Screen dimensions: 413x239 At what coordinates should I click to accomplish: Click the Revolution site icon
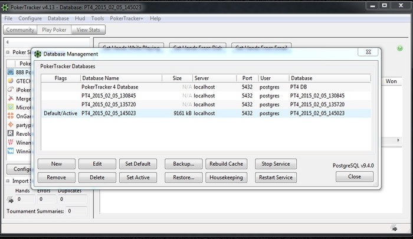(x=11, y=134)
